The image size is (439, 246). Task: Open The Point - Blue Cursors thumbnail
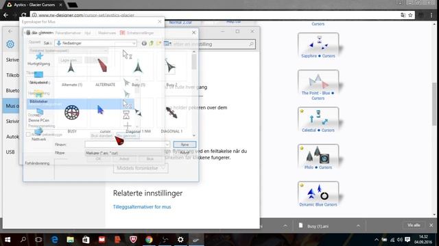318,81
